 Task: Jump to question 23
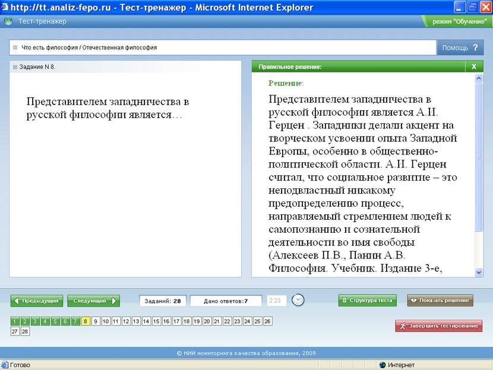tap(237, 321)
